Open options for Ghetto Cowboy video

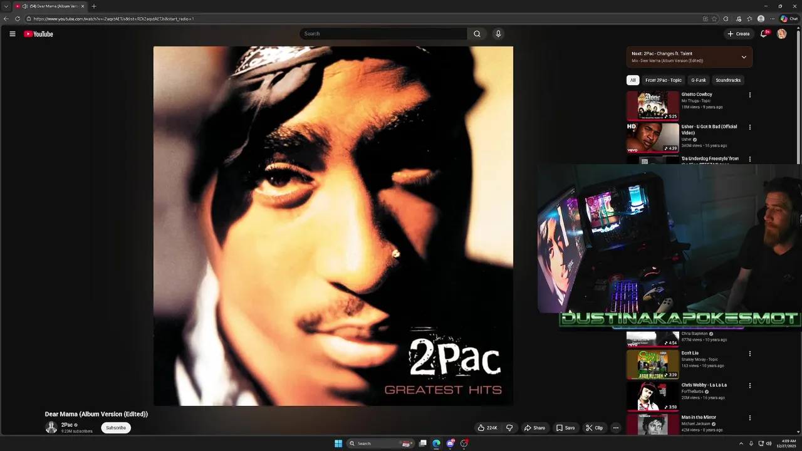pyautogui.click(x=749, y=95)
